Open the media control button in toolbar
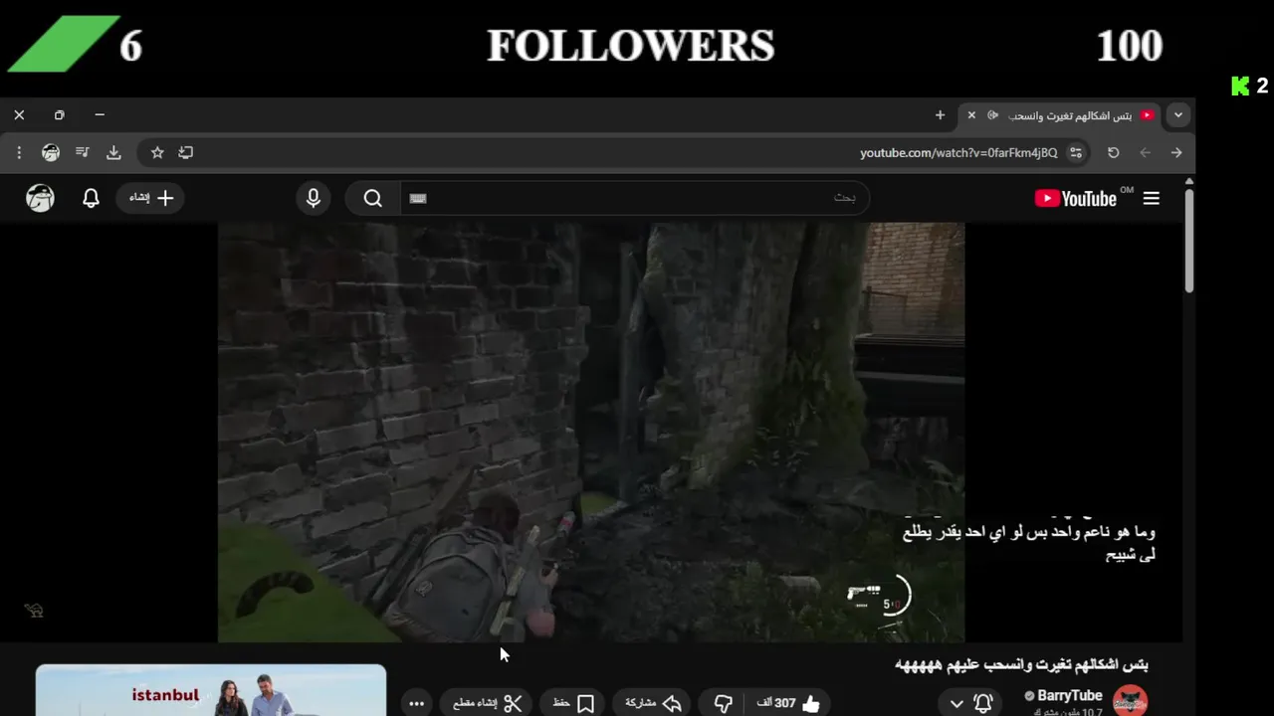The width and height of the screenshot is (1274, 716). tap(82, 152)
